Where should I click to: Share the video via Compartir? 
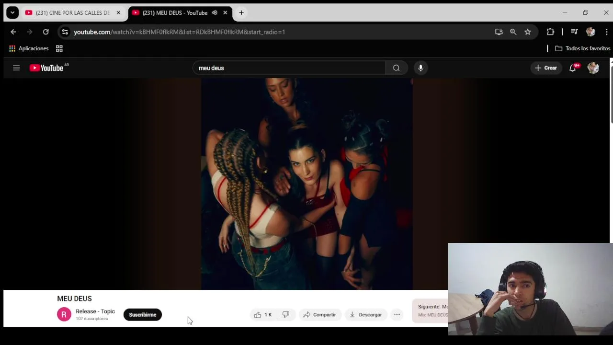319,315
